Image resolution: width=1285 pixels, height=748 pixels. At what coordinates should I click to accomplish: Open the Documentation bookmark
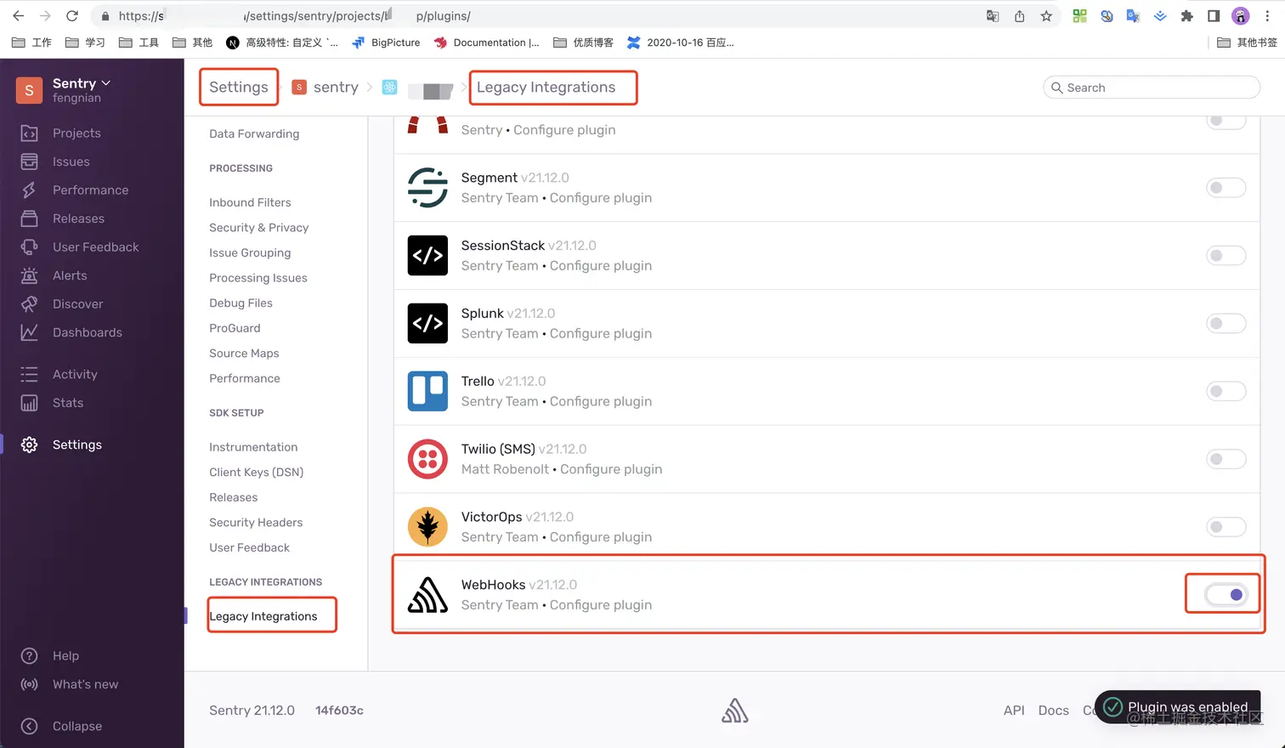[x=486, y=42]
